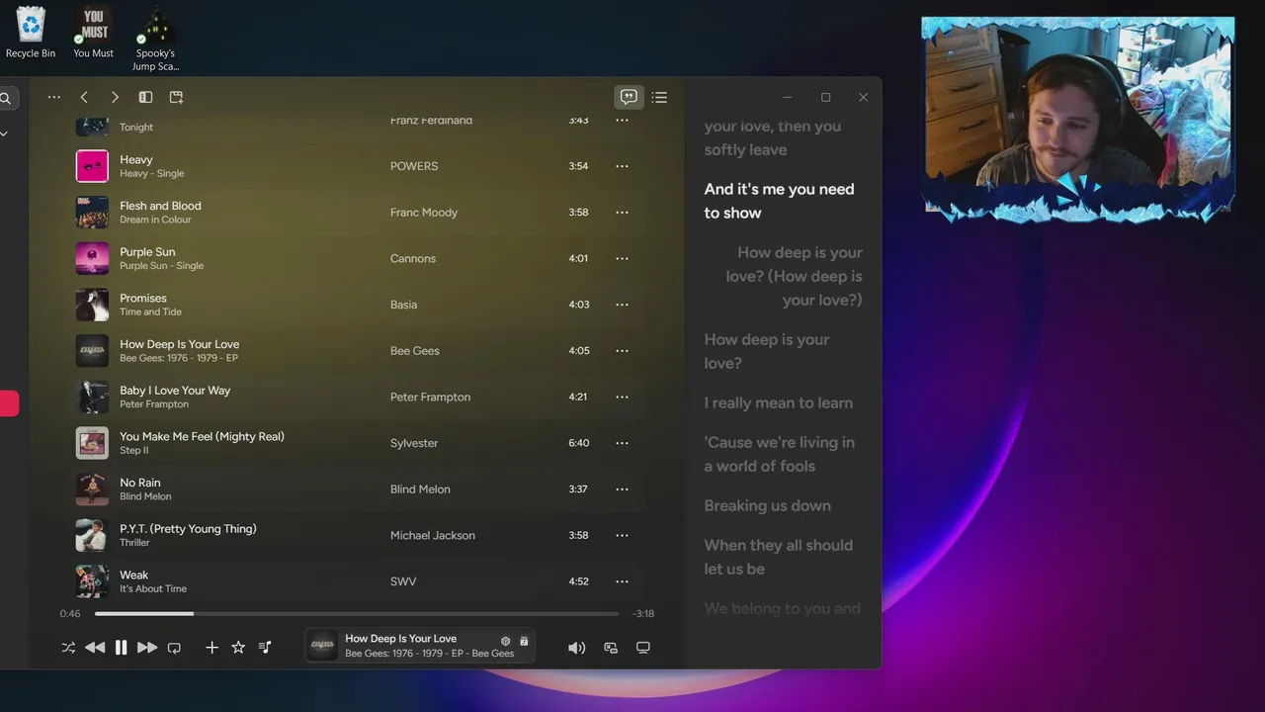
Task: Open artist Bee Gees in song row
Action: 415,351
